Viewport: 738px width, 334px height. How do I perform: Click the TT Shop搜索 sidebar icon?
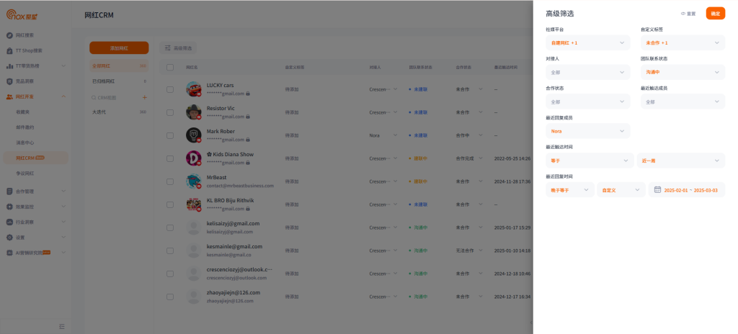pyautogui.click(x=10, y=50)
